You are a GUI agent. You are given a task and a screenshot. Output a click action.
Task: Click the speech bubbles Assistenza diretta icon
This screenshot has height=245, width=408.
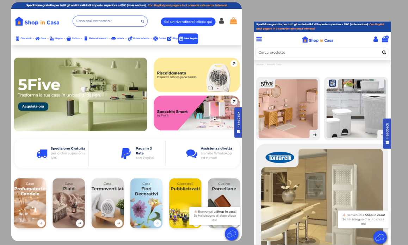[x=192, y=154]
